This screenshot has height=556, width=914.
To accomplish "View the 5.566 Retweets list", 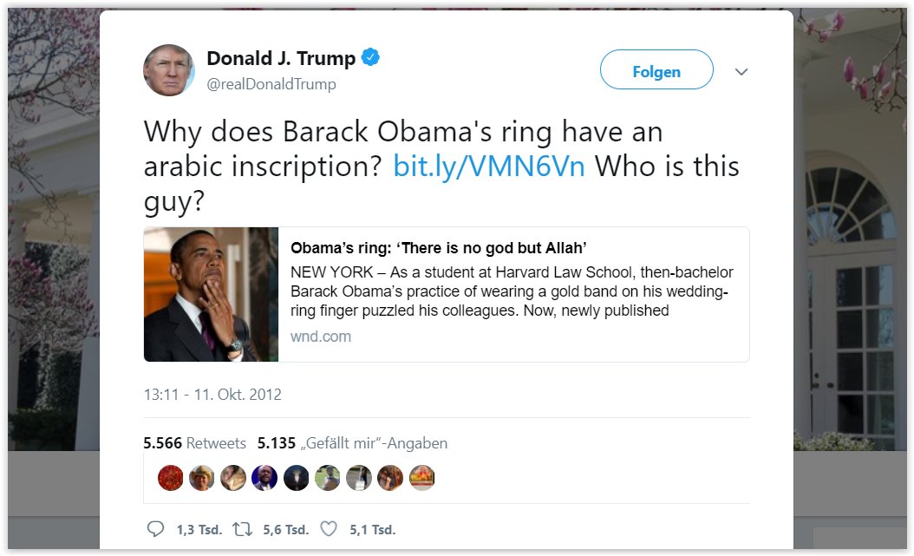I will point(195,443).
